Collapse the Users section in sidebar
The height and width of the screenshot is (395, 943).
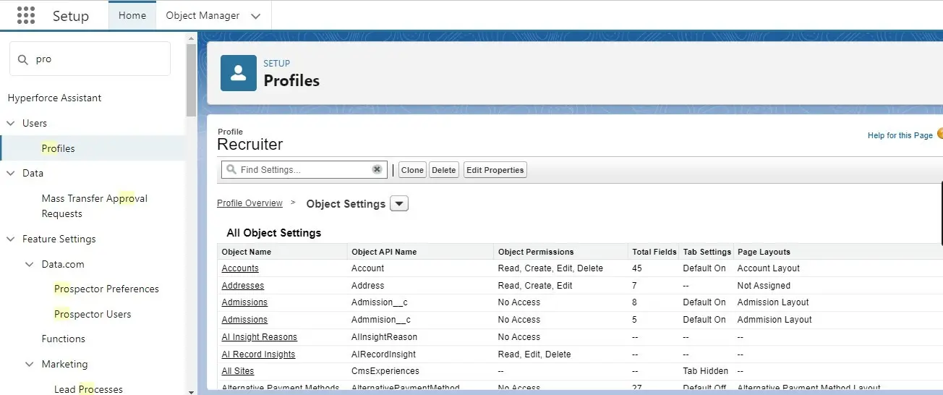[x=11, y=124]
